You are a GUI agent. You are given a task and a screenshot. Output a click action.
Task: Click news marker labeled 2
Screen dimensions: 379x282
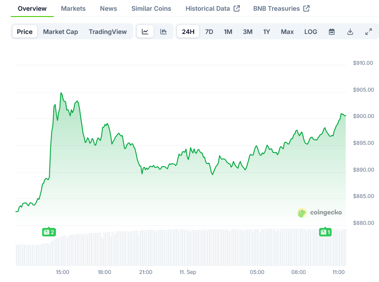49,232
